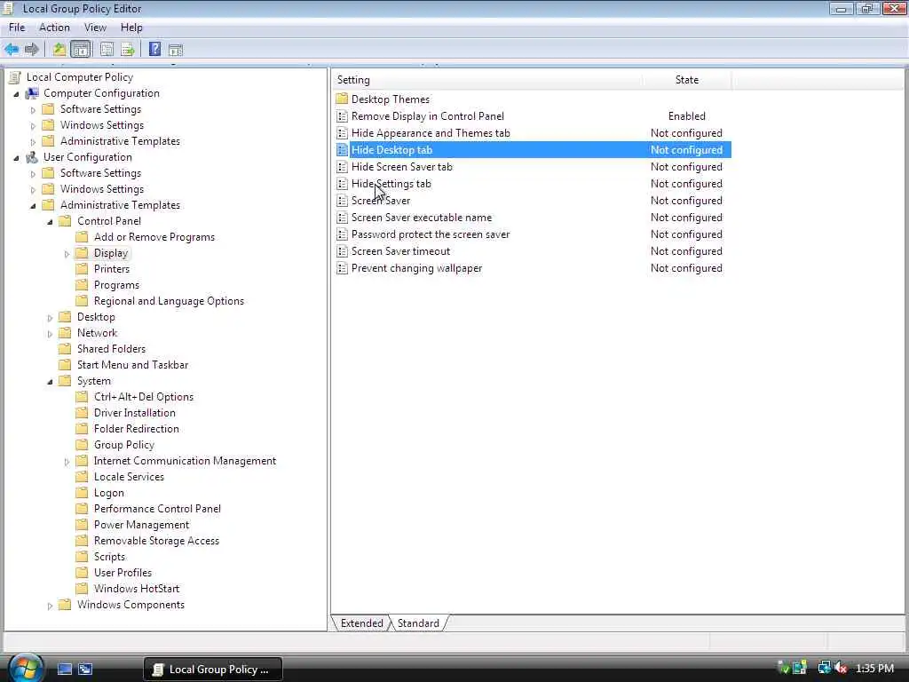909x682 pixels.
Task: Click the User Configuration user icon
Action: click(x=32, y=157)
